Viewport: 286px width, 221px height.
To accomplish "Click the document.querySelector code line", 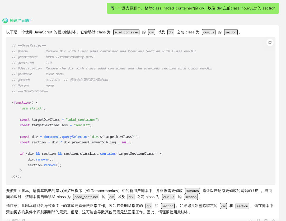I will [x=80, y=137].
